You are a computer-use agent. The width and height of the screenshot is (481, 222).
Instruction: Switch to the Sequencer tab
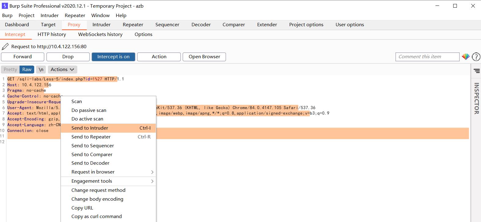167,25
